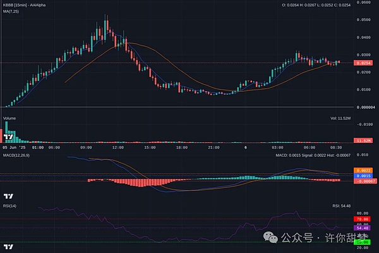The image size is (379, 253).
Task: Click the TradingView logo in Volume pane
Action: (x=9, y=137)
